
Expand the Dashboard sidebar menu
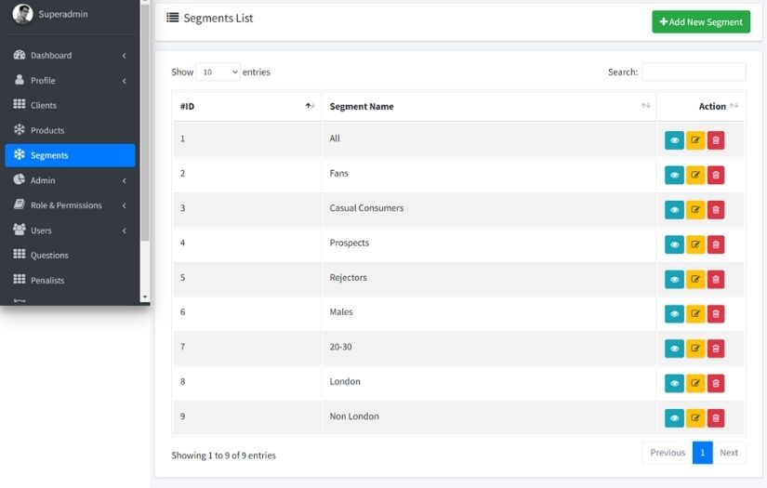click(x=70, y=56)
